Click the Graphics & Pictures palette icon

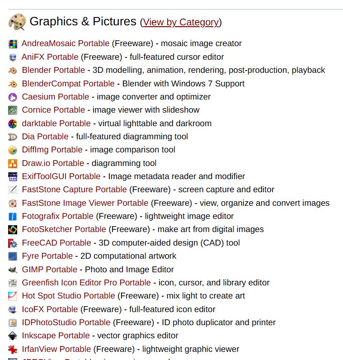tap(17, 22)
